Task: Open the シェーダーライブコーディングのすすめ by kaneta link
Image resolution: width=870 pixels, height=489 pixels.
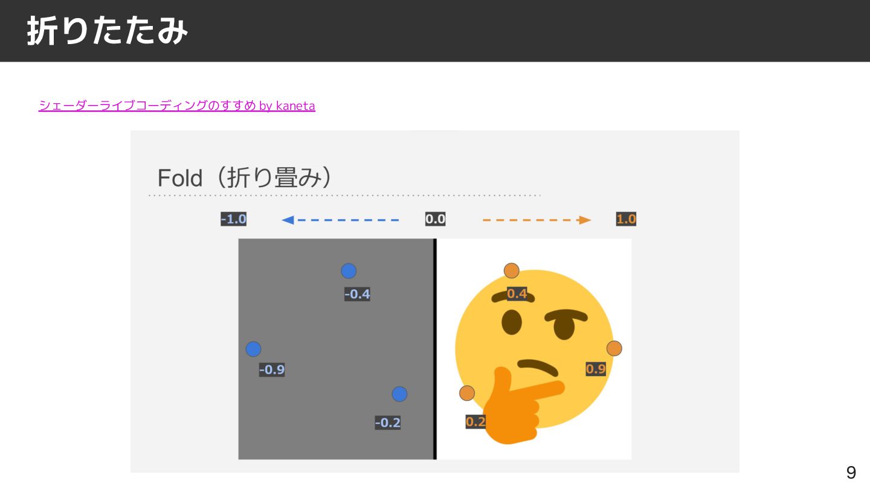Action: click(177, 106)
